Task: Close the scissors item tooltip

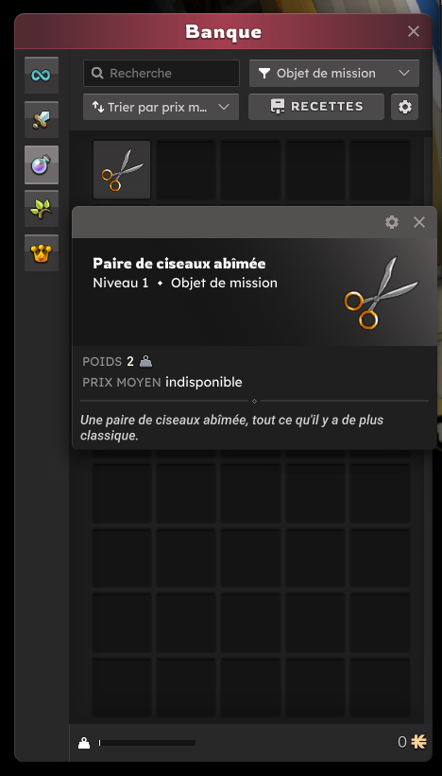Action: click(419, 222)
